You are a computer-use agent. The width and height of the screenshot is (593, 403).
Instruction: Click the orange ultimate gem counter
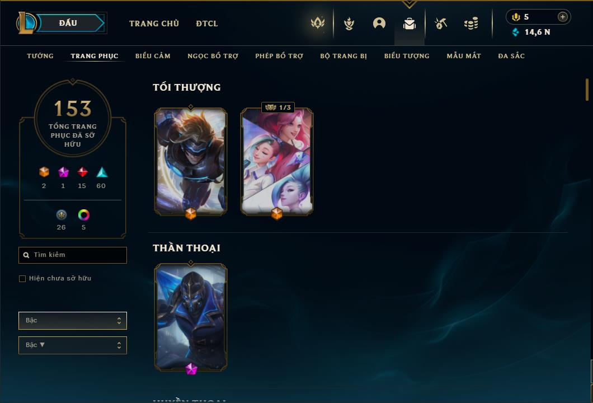pyautogui.click(x=44, y=177)
